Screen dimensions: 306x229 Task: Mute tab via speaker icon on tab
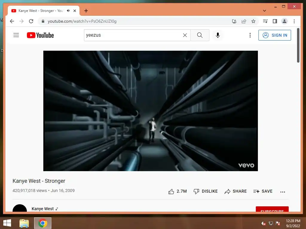[x=68, y=11]
